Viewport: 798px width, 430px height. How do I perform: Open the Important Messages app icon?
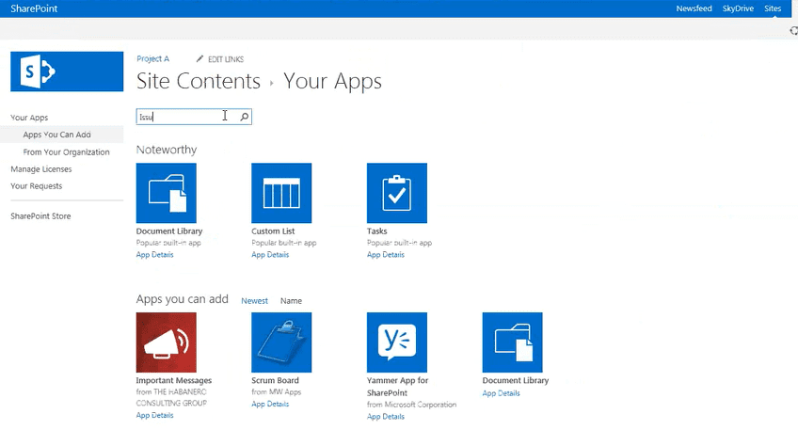click(166, 342)
